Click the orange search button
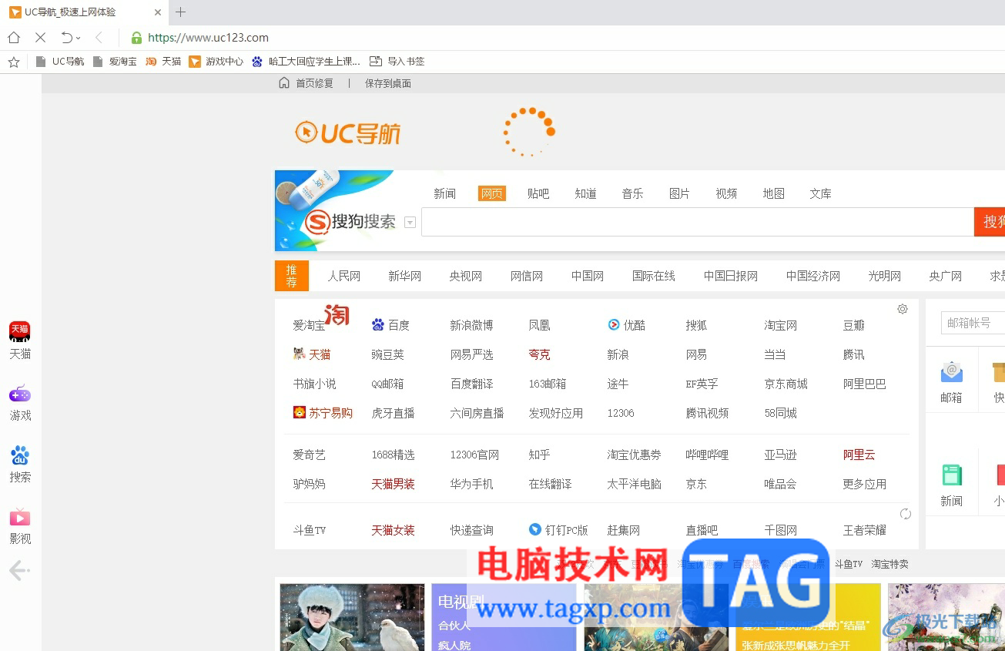1005x651 pixels. pyautogui.click(x=990, y=222)
